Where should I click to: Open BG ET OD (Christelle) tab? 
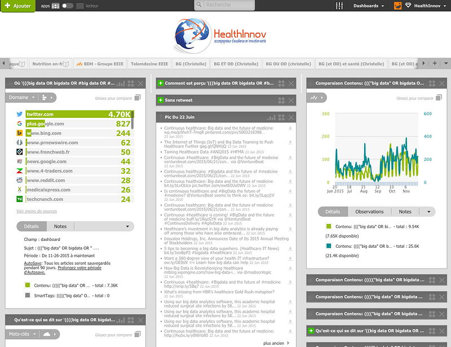tap(236, 64)
